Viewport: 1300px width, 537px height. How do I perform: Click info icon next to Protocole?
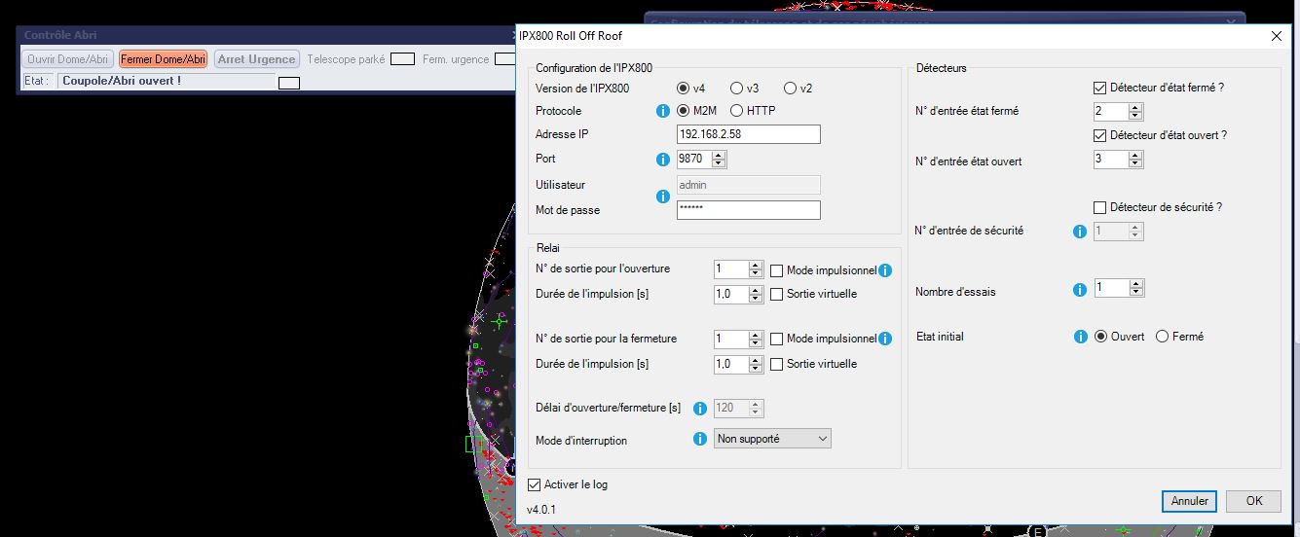point(663,111)
